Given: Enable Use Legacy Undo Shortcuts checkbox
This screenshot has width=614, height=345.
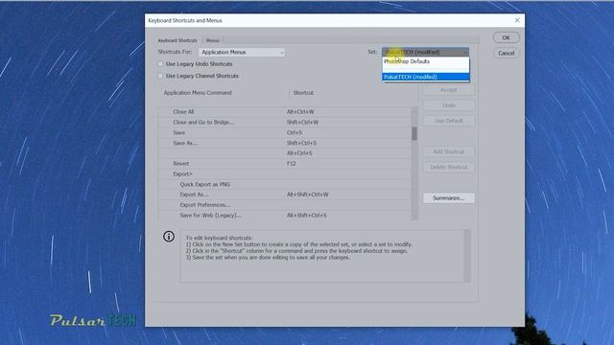Looking at the screenshot, I should [160, 64].
